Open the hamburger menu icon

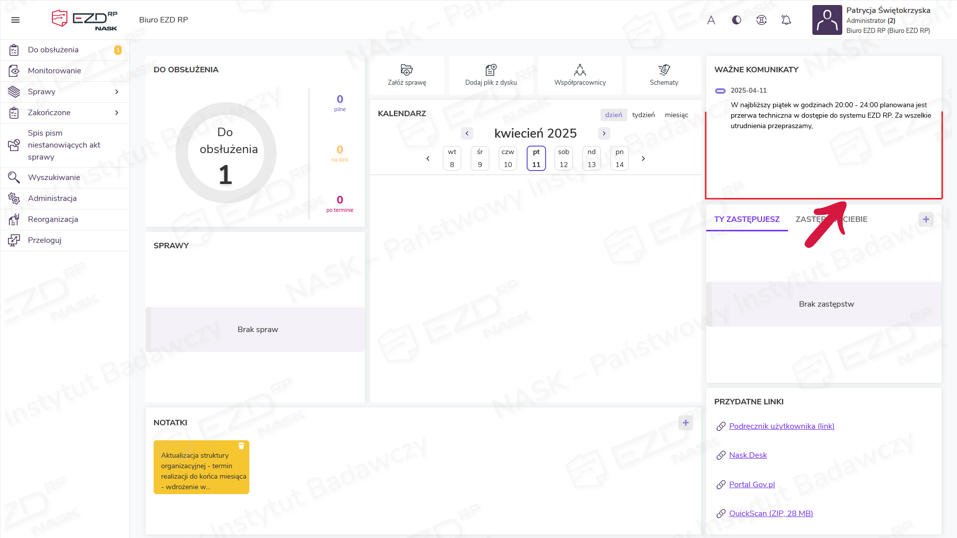[x=15, y=20]
